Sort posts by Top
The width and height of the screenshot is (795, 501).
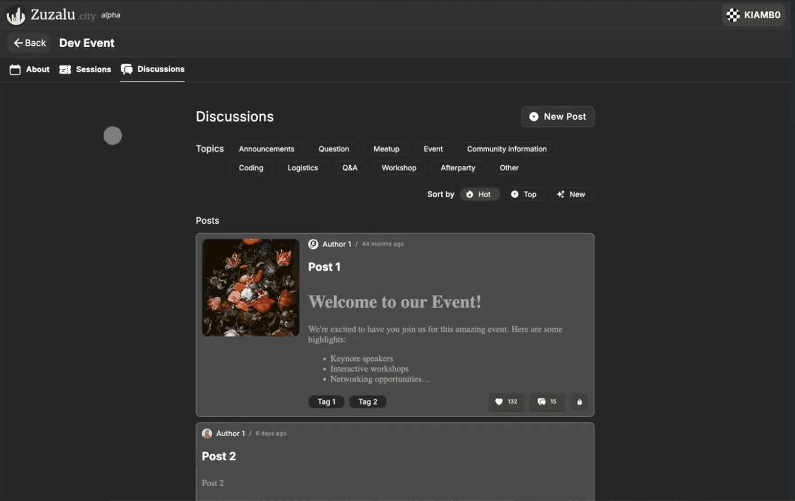click(x=524, y=194)
